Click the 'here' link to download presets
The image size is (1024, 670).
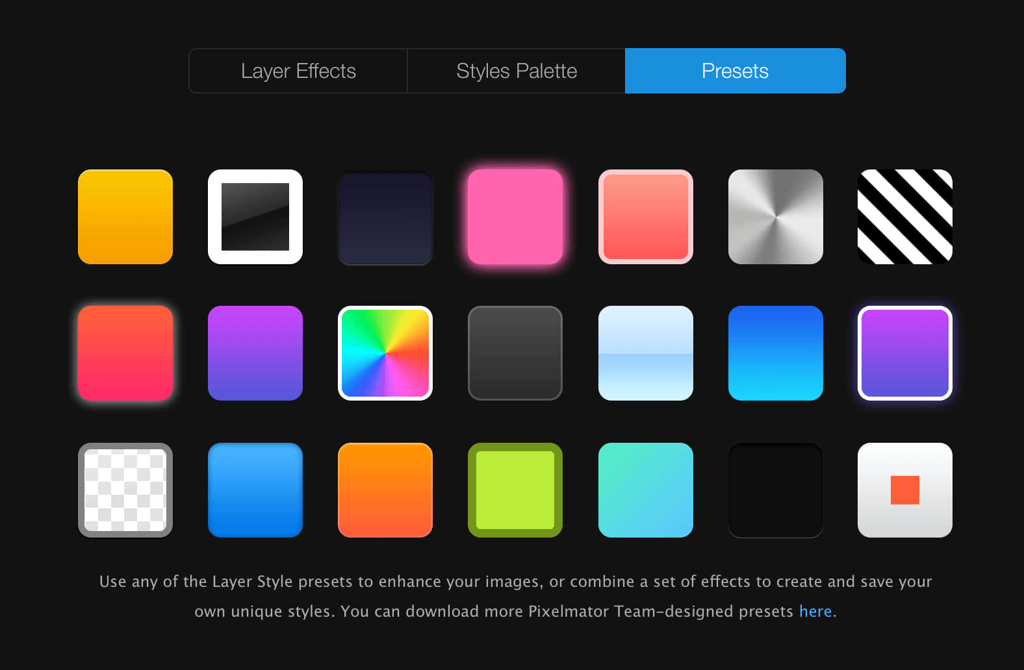[x=815, y=611]
